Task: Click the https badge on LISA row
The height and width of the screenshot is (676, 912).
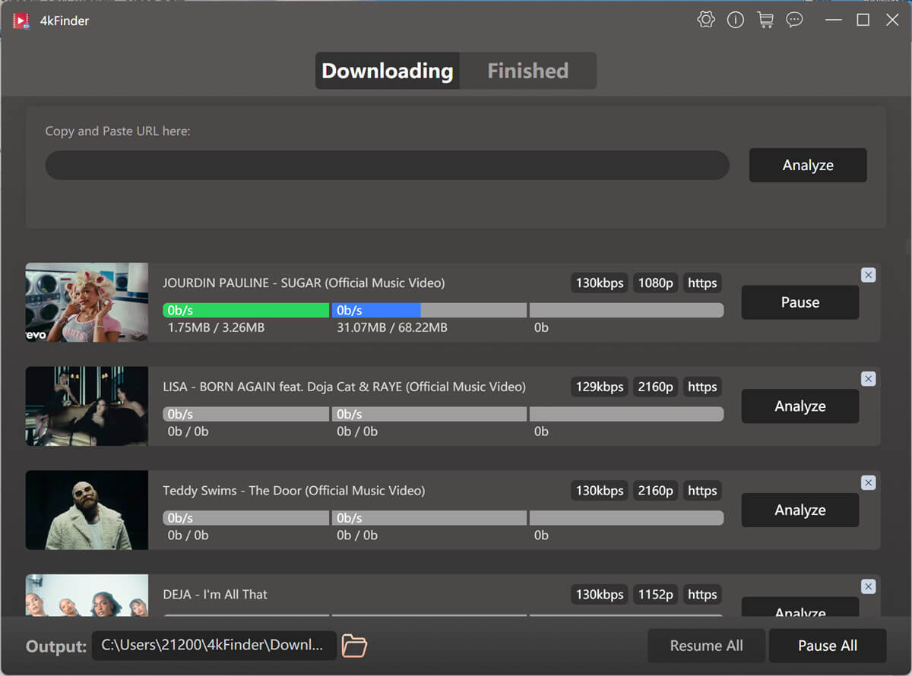Action: coord(702,387)
